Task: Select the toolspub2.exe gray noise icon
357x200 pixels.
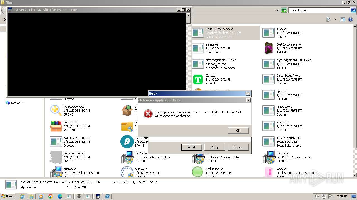Action: pos(56,157)
